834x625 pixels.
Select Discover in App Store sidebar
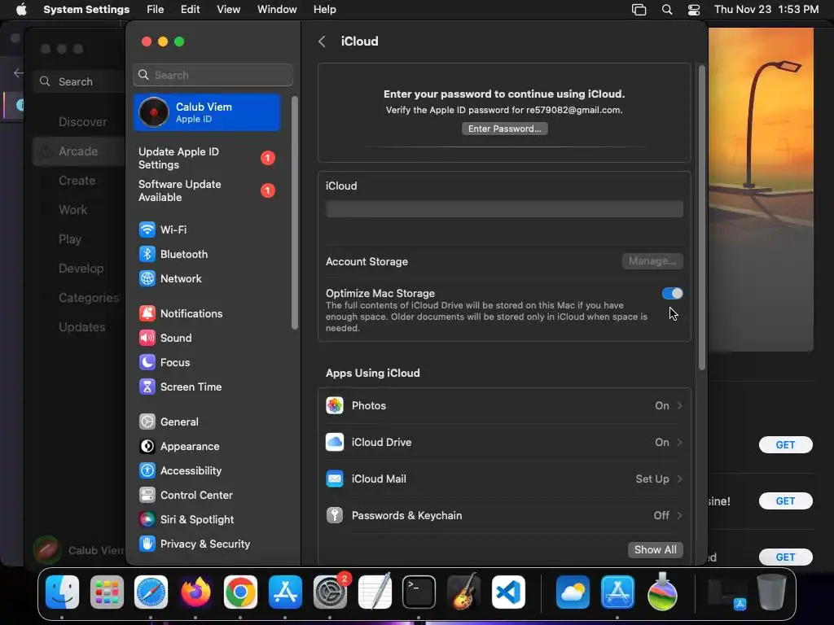pos(82,122)
